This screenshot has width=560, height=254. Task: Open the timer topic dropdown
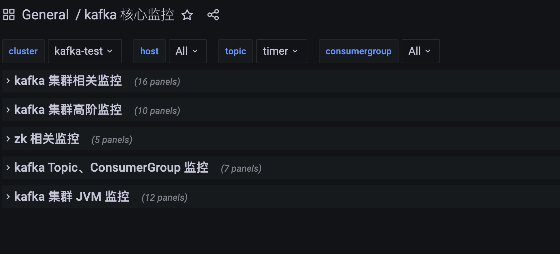[281, 51]
